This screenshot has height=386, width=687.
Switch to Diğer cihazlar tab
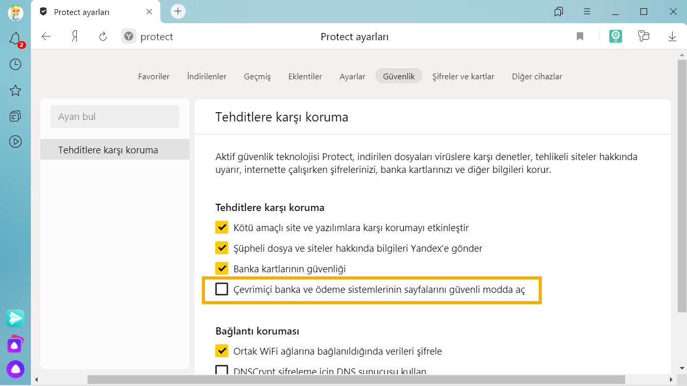(x=537, y=76)
